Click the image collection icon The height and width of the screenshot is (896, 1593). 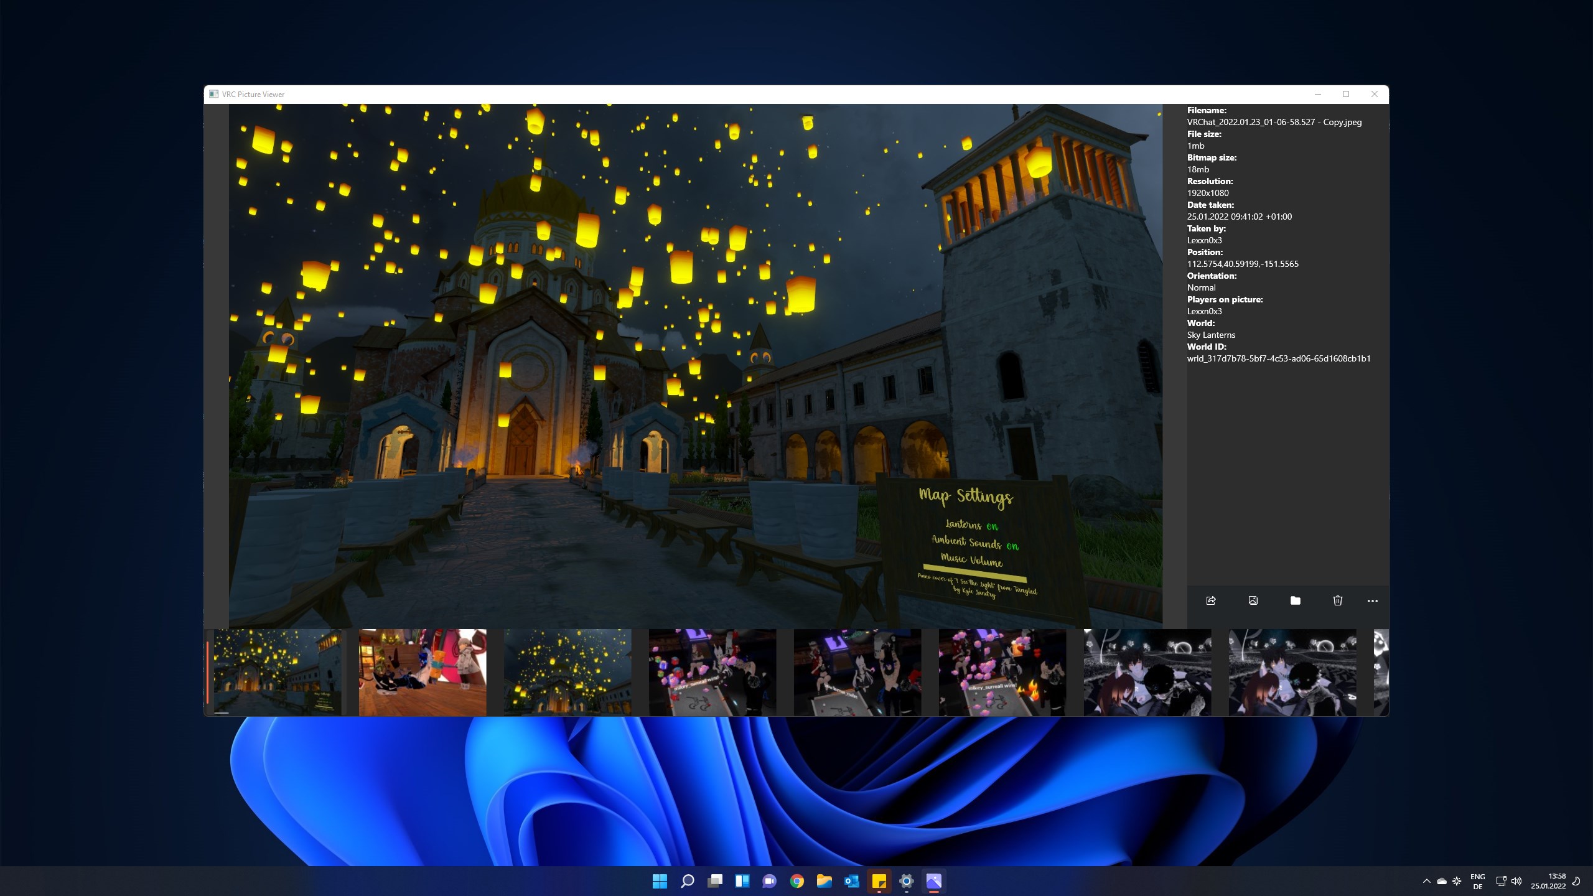(1253, 600)
